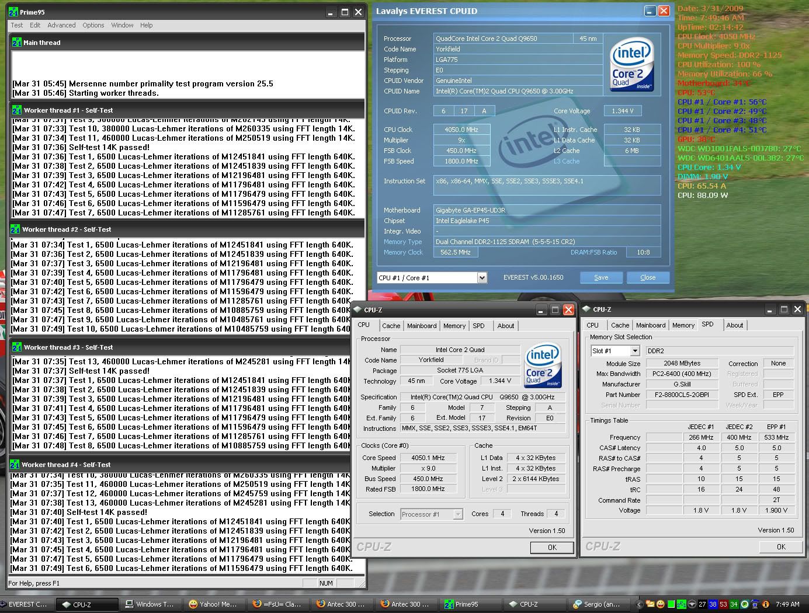Image resolution: width=809 pixels, height=613 pixels.
Task: Click Manufacturer G.Skill field in SPD
Action: point(681,384)
